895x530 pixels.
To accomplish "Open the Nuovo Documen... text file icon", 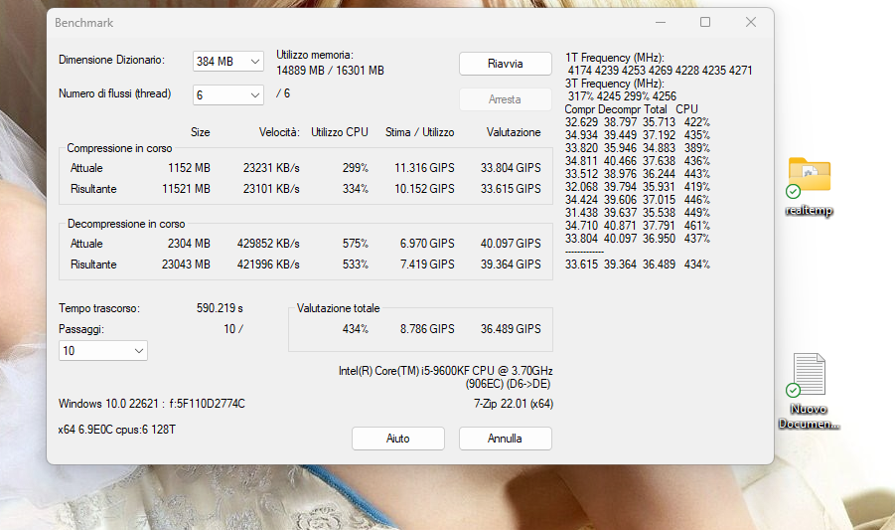I will point(810,374).
